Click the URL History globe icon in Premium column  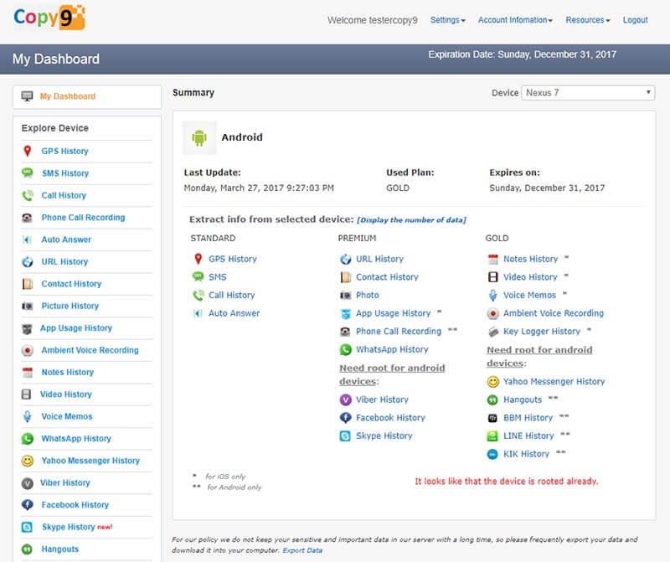tap(346, 259)
